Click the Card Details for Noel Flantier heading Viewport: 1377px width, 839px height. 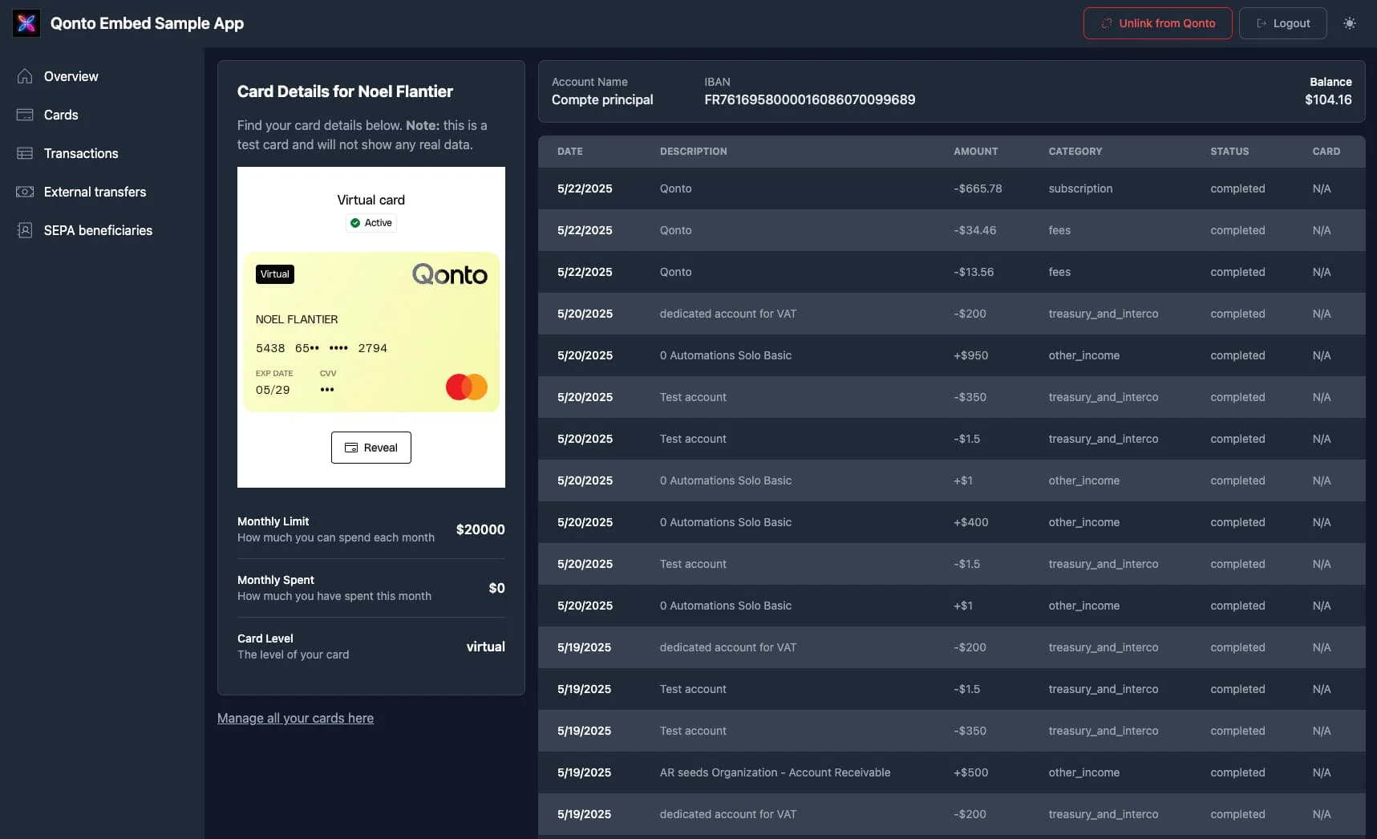tap(345, 91)
